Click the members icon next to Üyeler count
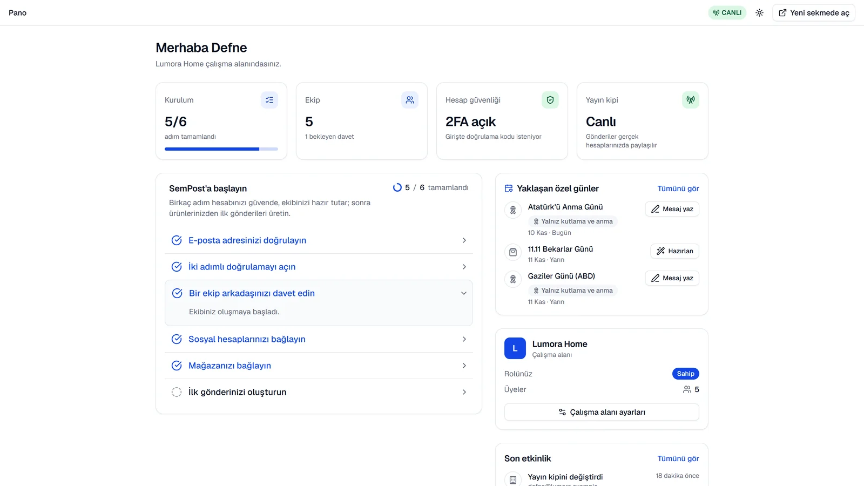This screenshot has width=864, height=486. pyautogui.click(x=687, y=389)
